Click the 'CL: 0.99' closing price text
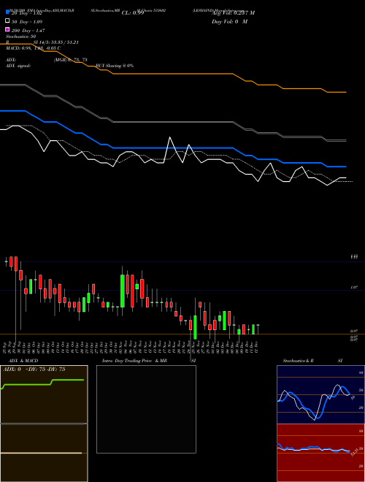 pyautogui.click(x=133, y=13)
